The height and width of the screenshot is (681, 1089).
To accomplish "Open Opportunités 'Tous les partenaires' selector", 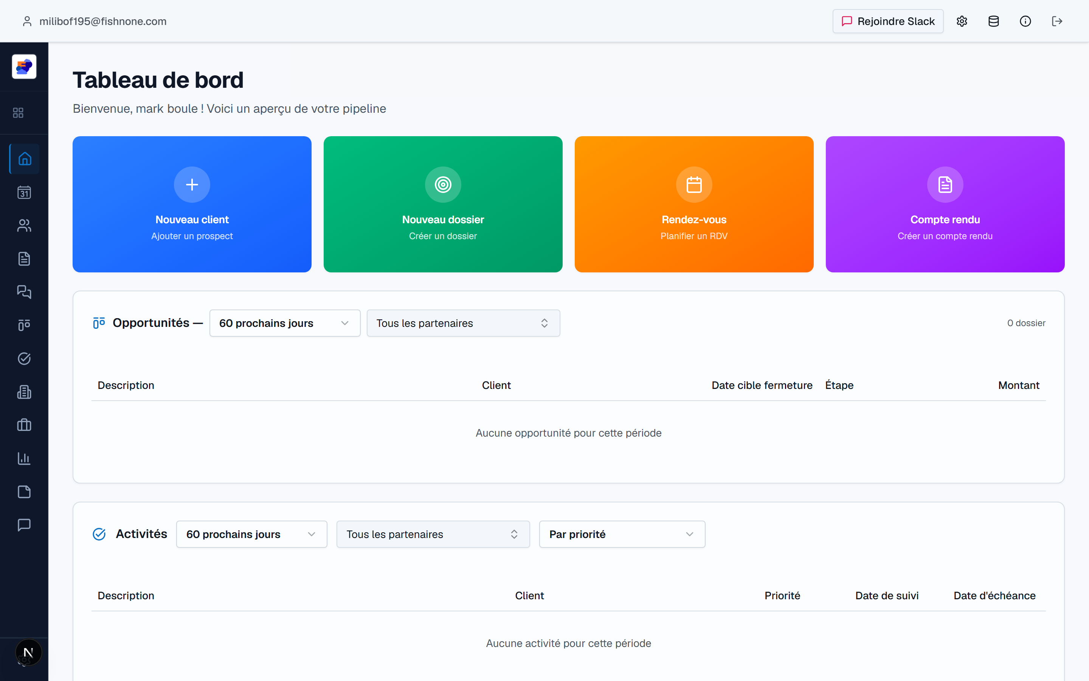I will [464, 323].
